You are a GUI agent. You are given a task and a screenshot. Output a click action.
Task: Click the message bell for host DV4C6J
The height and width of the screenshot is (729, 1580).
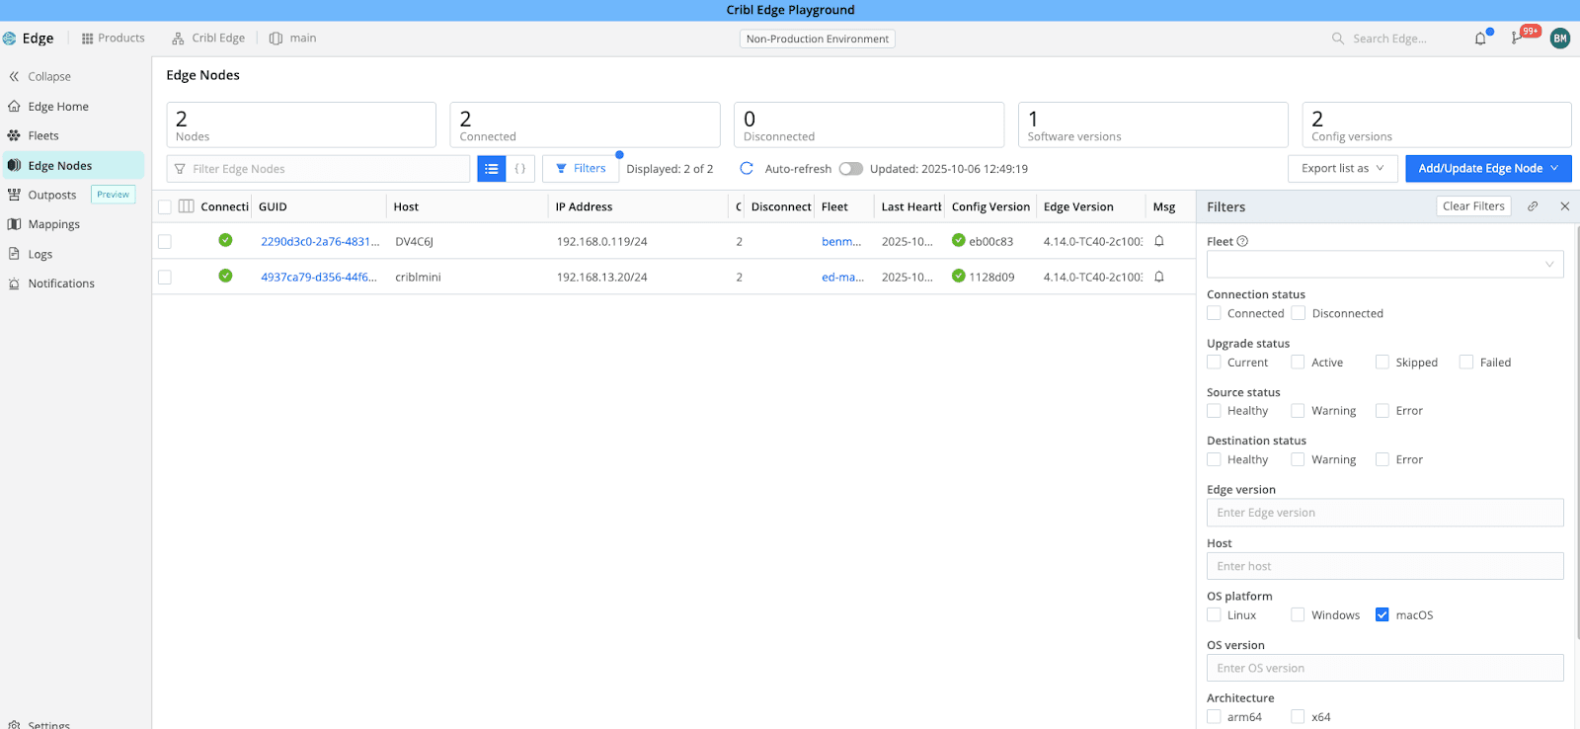pos(1159,241)
